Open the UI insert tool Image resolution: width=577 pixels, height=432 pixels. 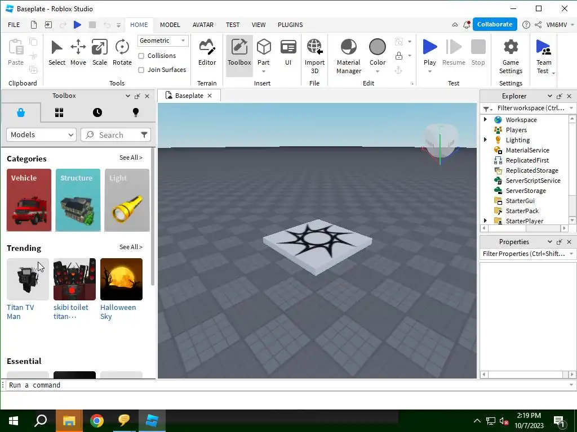coord(288,53)
